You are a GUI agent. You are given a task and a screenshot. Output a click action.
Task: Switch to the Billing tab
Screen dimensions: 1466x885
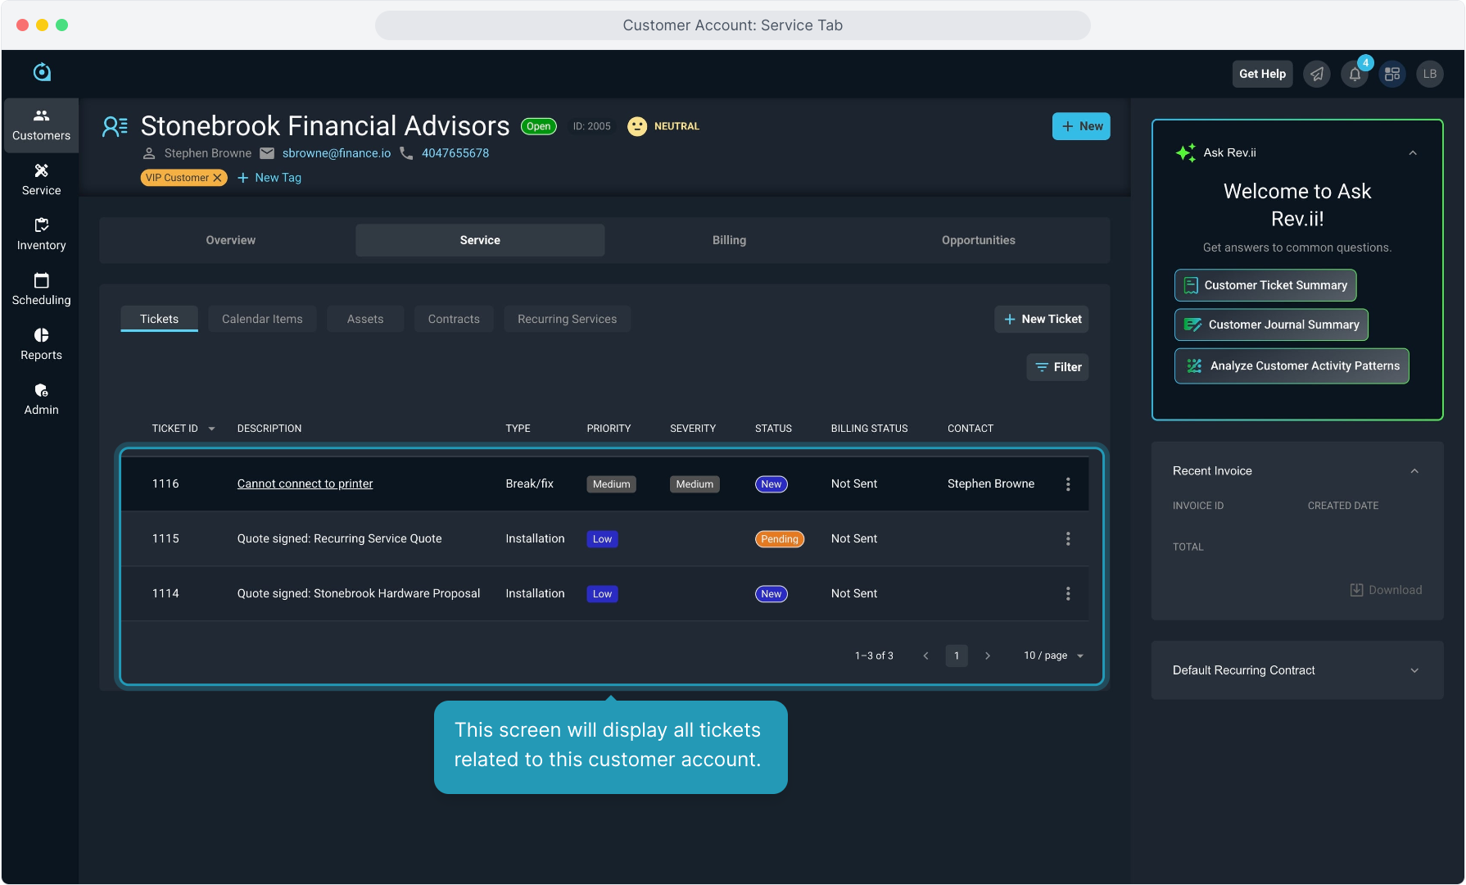point(729,240)
